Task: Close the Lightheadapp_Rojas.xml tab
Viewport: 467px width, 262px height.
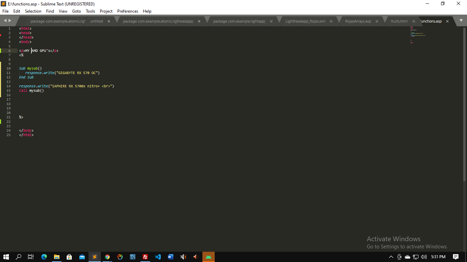Action: pyautogui.click(x=331, y=21)
